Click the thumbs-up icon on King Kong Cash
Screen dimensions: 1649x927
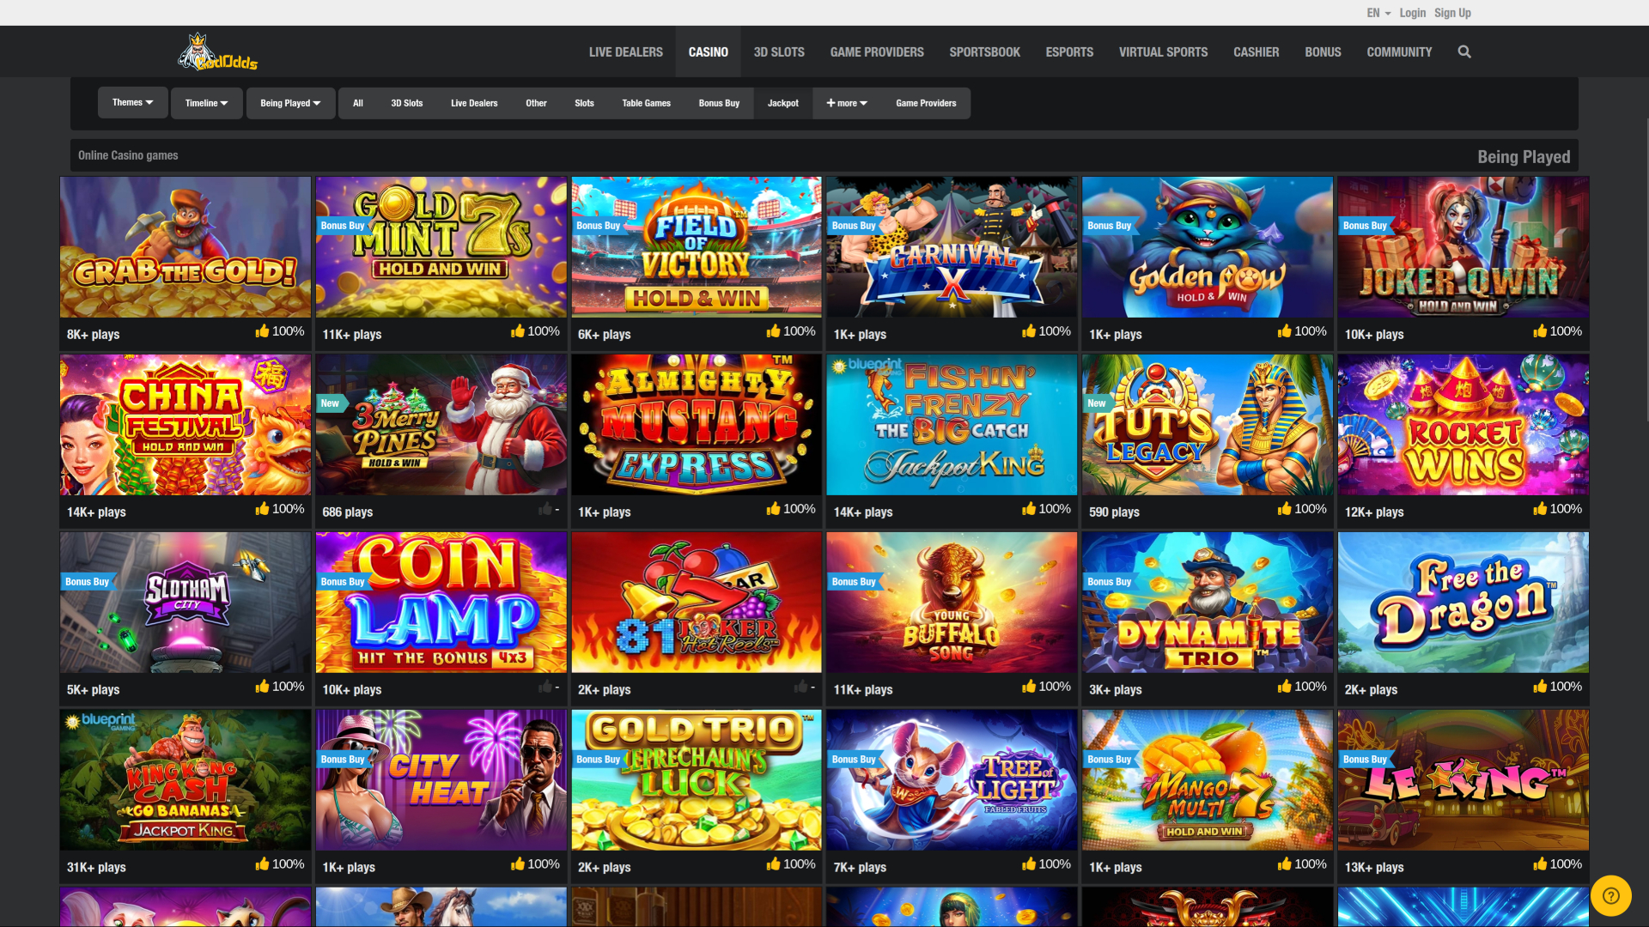pyautogui.click(x=263, y=863)
